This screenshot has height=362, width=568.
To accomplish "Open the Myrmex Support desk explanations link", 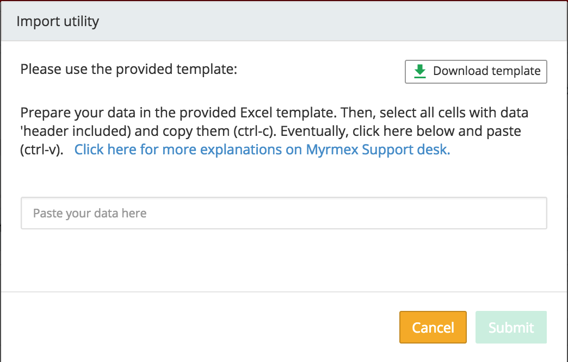I will tap(262, 150).
